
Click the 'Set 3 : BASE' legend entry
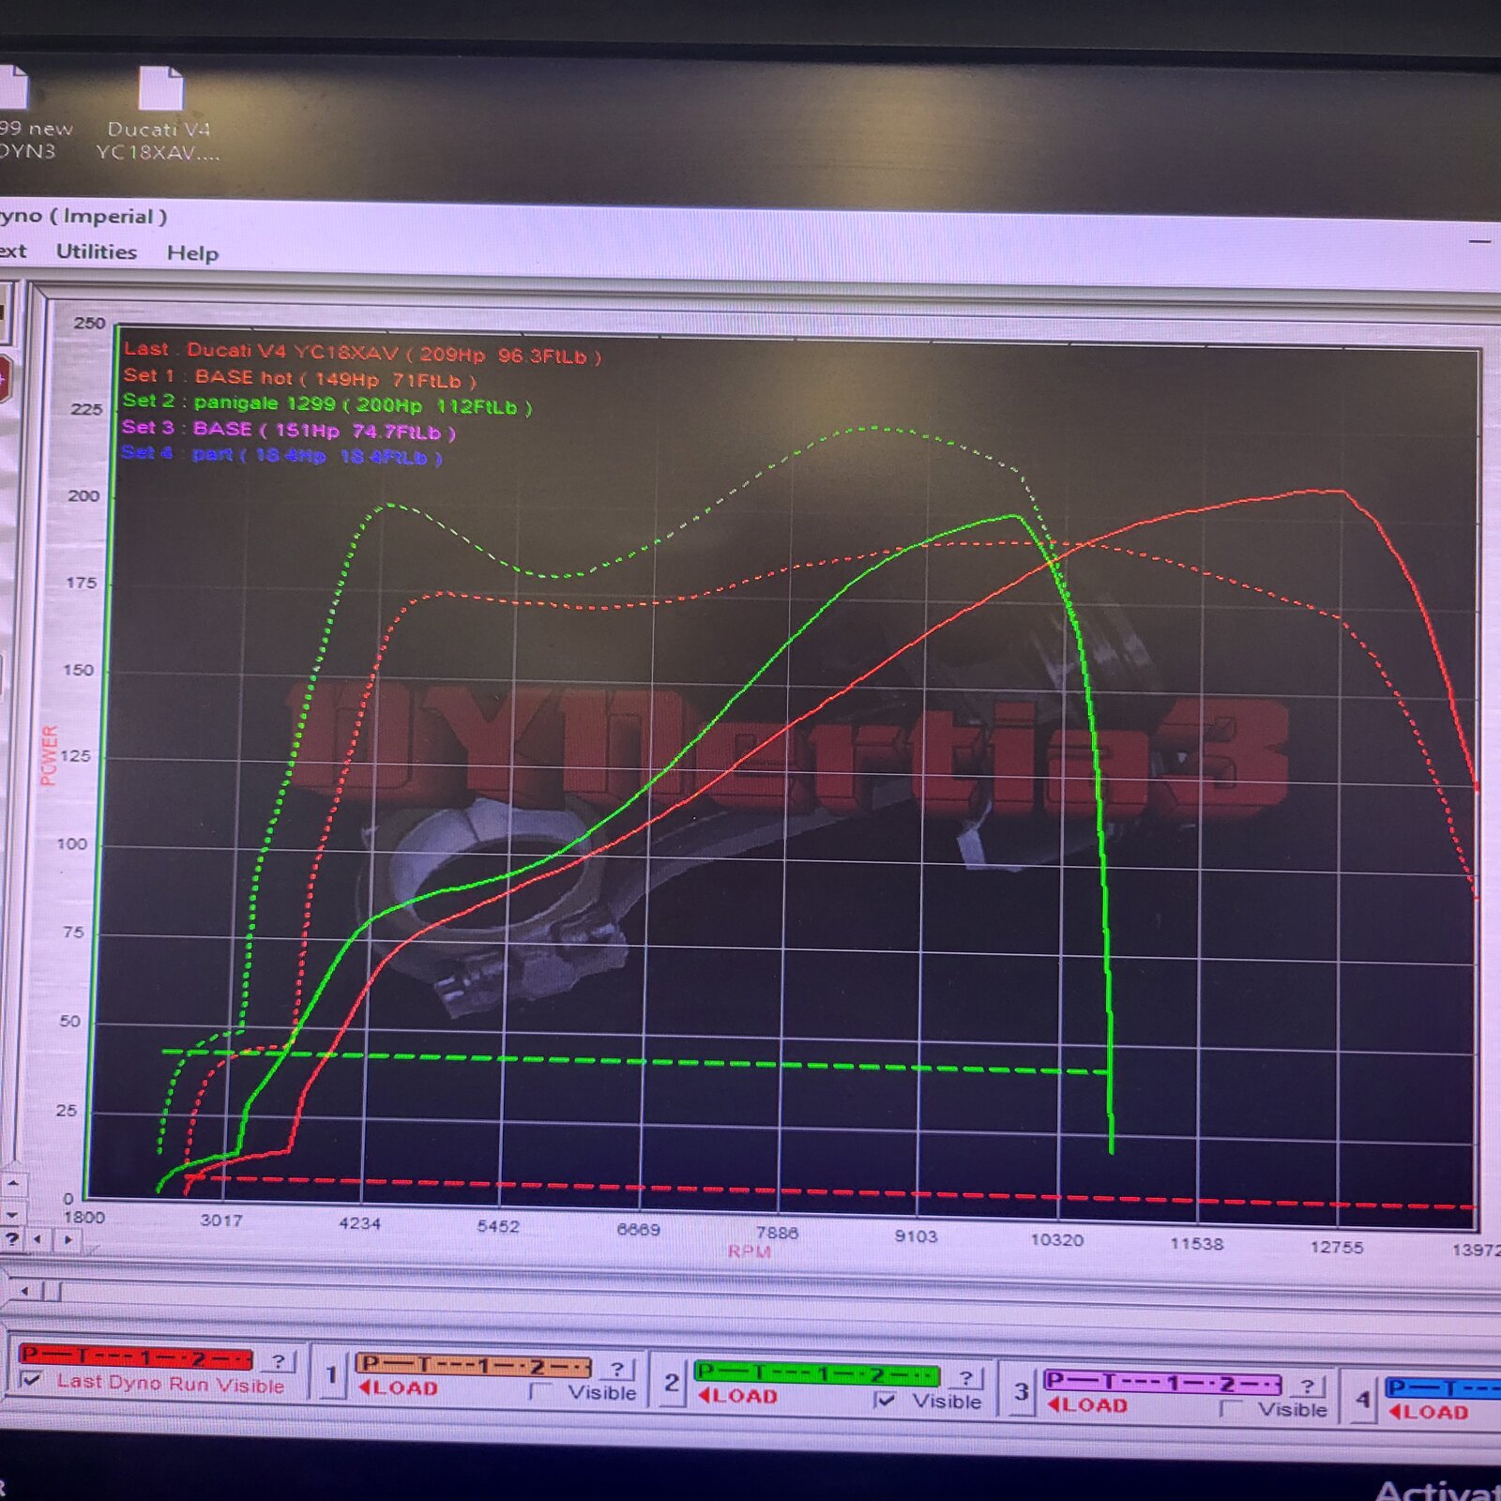click(x=289, y=430)
